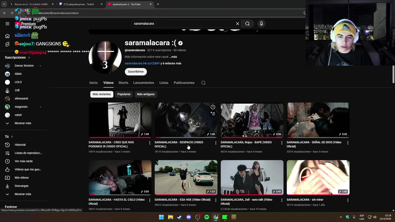This screenshot has width=395, height=222.
Task: Open 'SARAMALACARA, Zell - aura talk' title
Action: point(246,202)
